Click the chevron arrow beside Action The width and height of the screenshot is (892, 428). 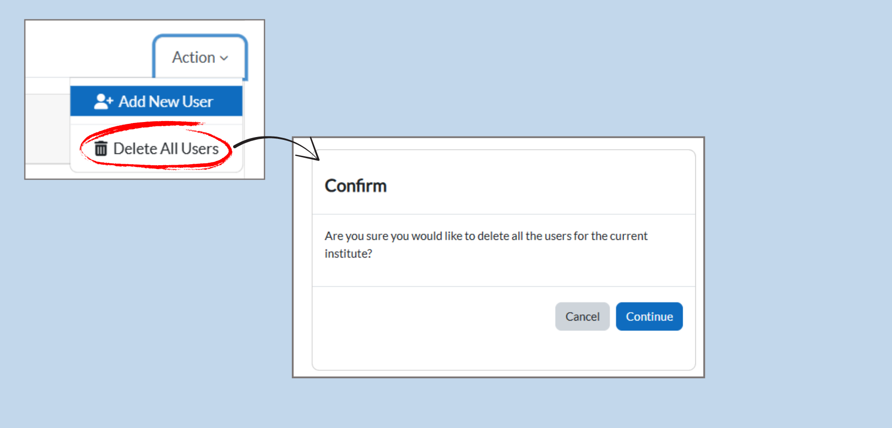tap(224, 58)
